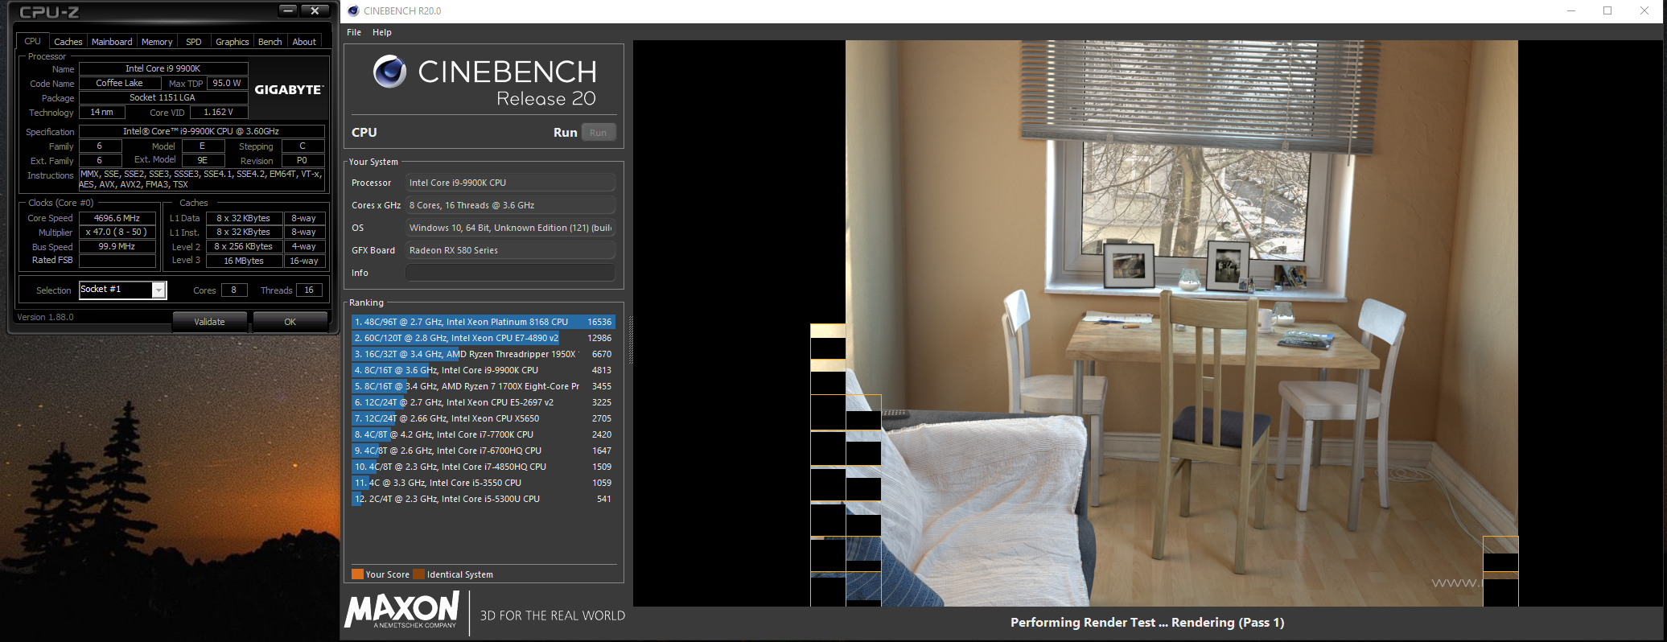
Task: Select ranking row AMD Ryzen 7 1700X
Action: 484,386
